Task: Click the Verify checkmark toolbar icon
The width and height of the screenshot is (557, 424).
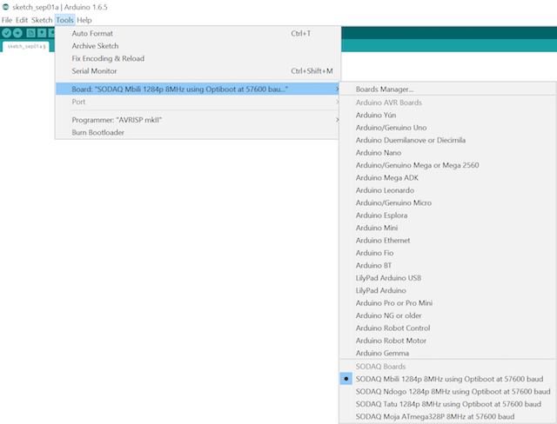Action: (7, 33)
